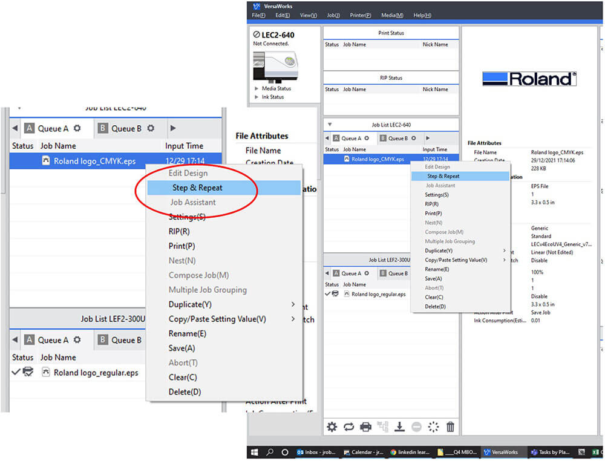Click the Clear dotted-circle icon in the bottom toolbar
Viewport: 605px width, 461px height.
pos(433,427)
